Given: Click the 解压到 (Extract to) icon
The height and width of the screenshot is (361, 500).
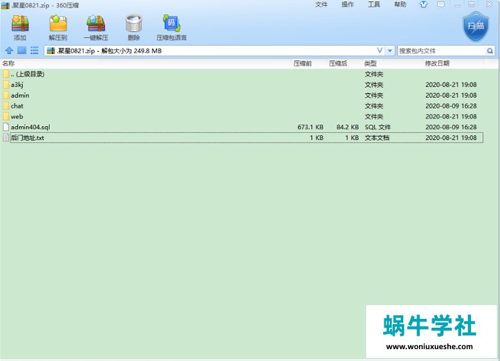Looking at the screenshot, I should point(58,24).
